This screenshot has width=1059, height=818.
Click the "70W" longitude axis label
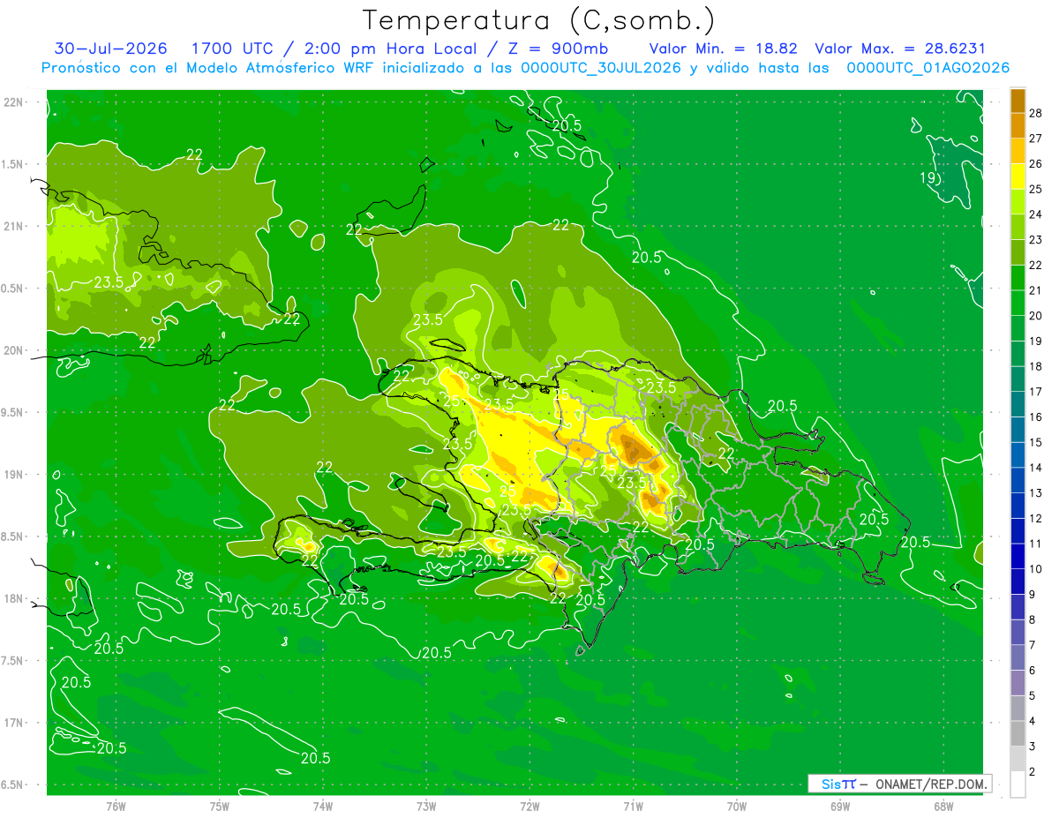point(737,807)
